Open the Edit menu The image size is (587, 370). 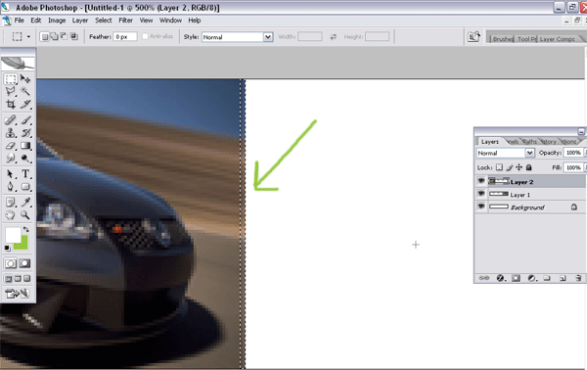coord(36,21)
